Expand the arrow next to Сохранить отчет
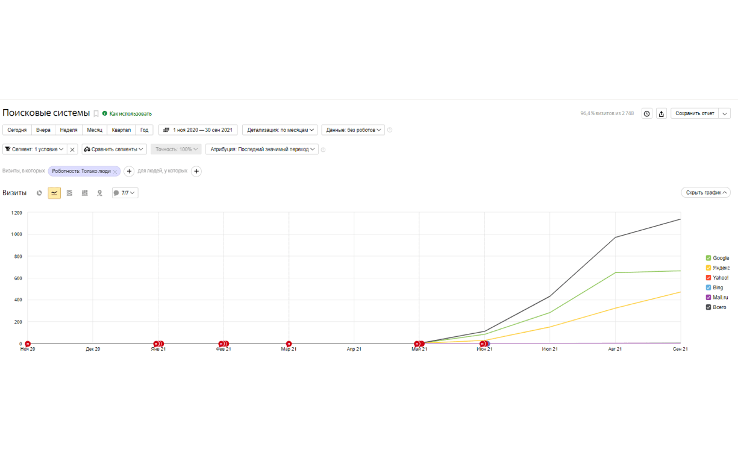Viewport: 738px width, 458px height. 725,113
